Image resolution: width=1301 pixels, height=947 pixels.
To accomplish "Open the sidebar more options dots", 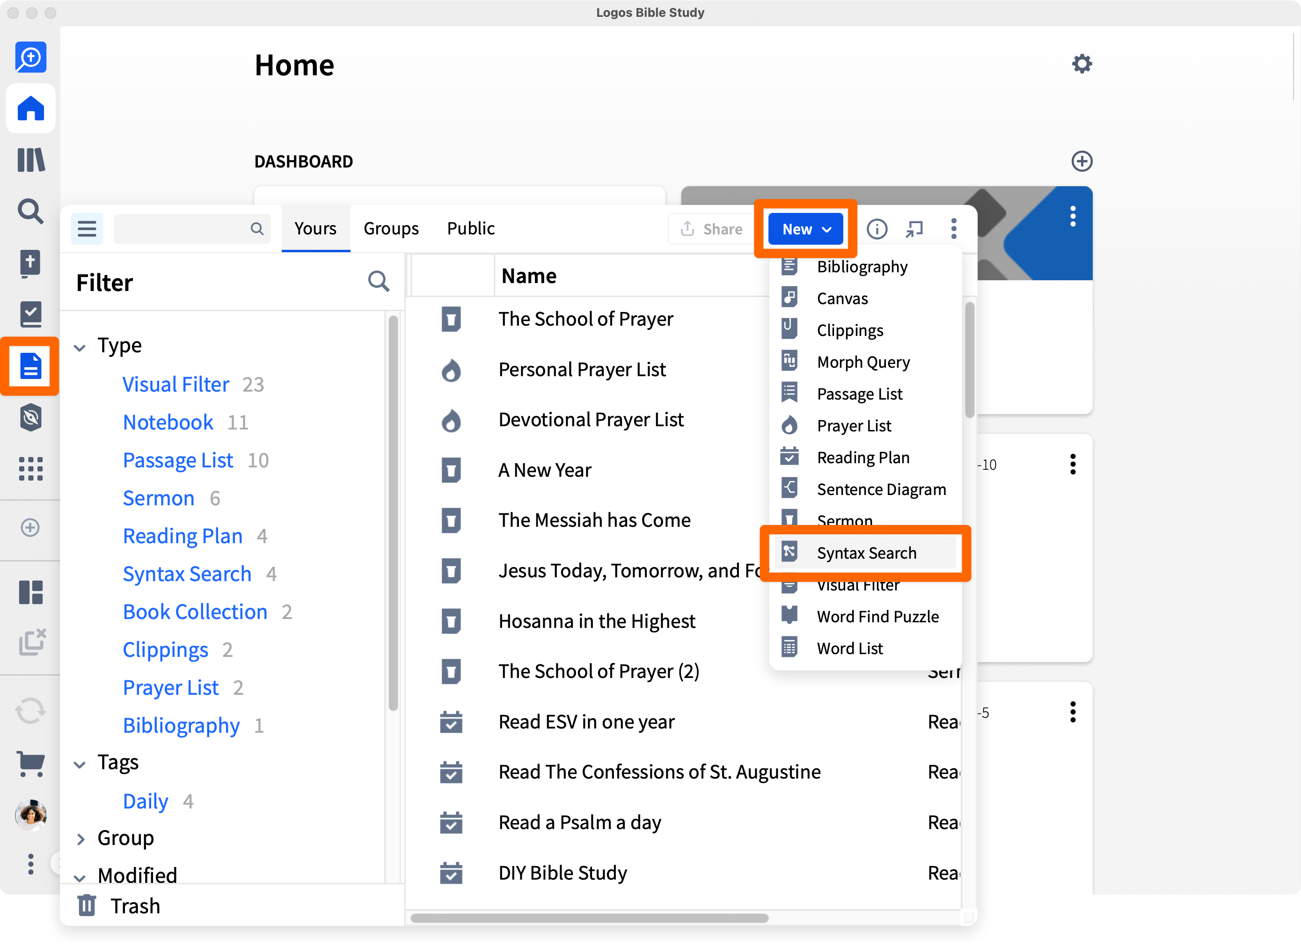I will pos(30,864).
